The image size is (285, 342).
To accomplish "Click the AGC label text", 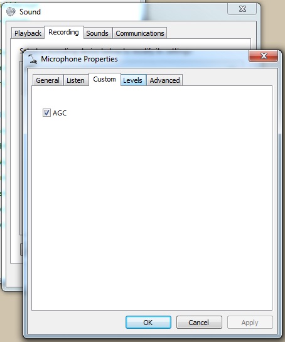I will 60,113.
